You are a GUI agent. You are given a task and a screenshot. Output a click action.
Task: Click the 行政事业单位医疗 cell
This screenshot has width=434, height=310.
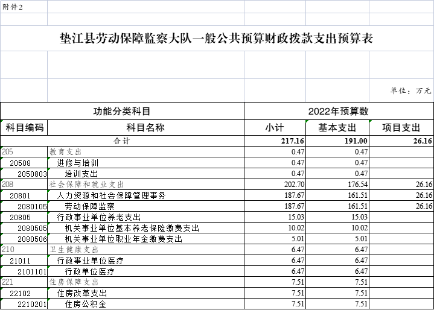pyautogui.click(x=145, y=260)
